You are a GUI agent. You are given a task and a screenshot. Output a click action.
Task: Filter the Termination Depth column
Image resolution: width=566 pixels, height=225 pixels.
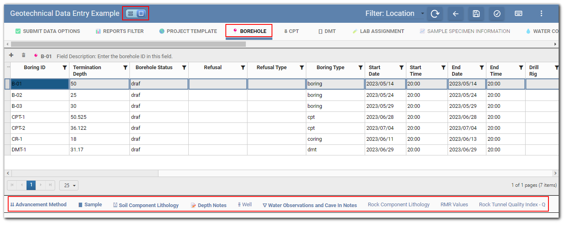click(x=125, y=68)
